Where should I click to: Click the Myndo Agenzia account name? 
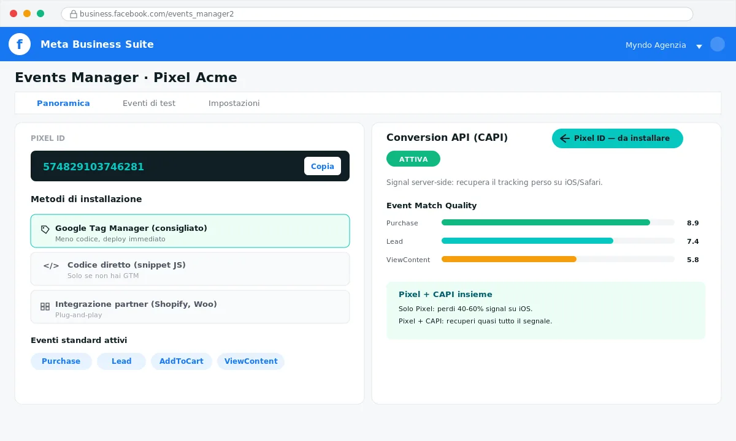656,45
